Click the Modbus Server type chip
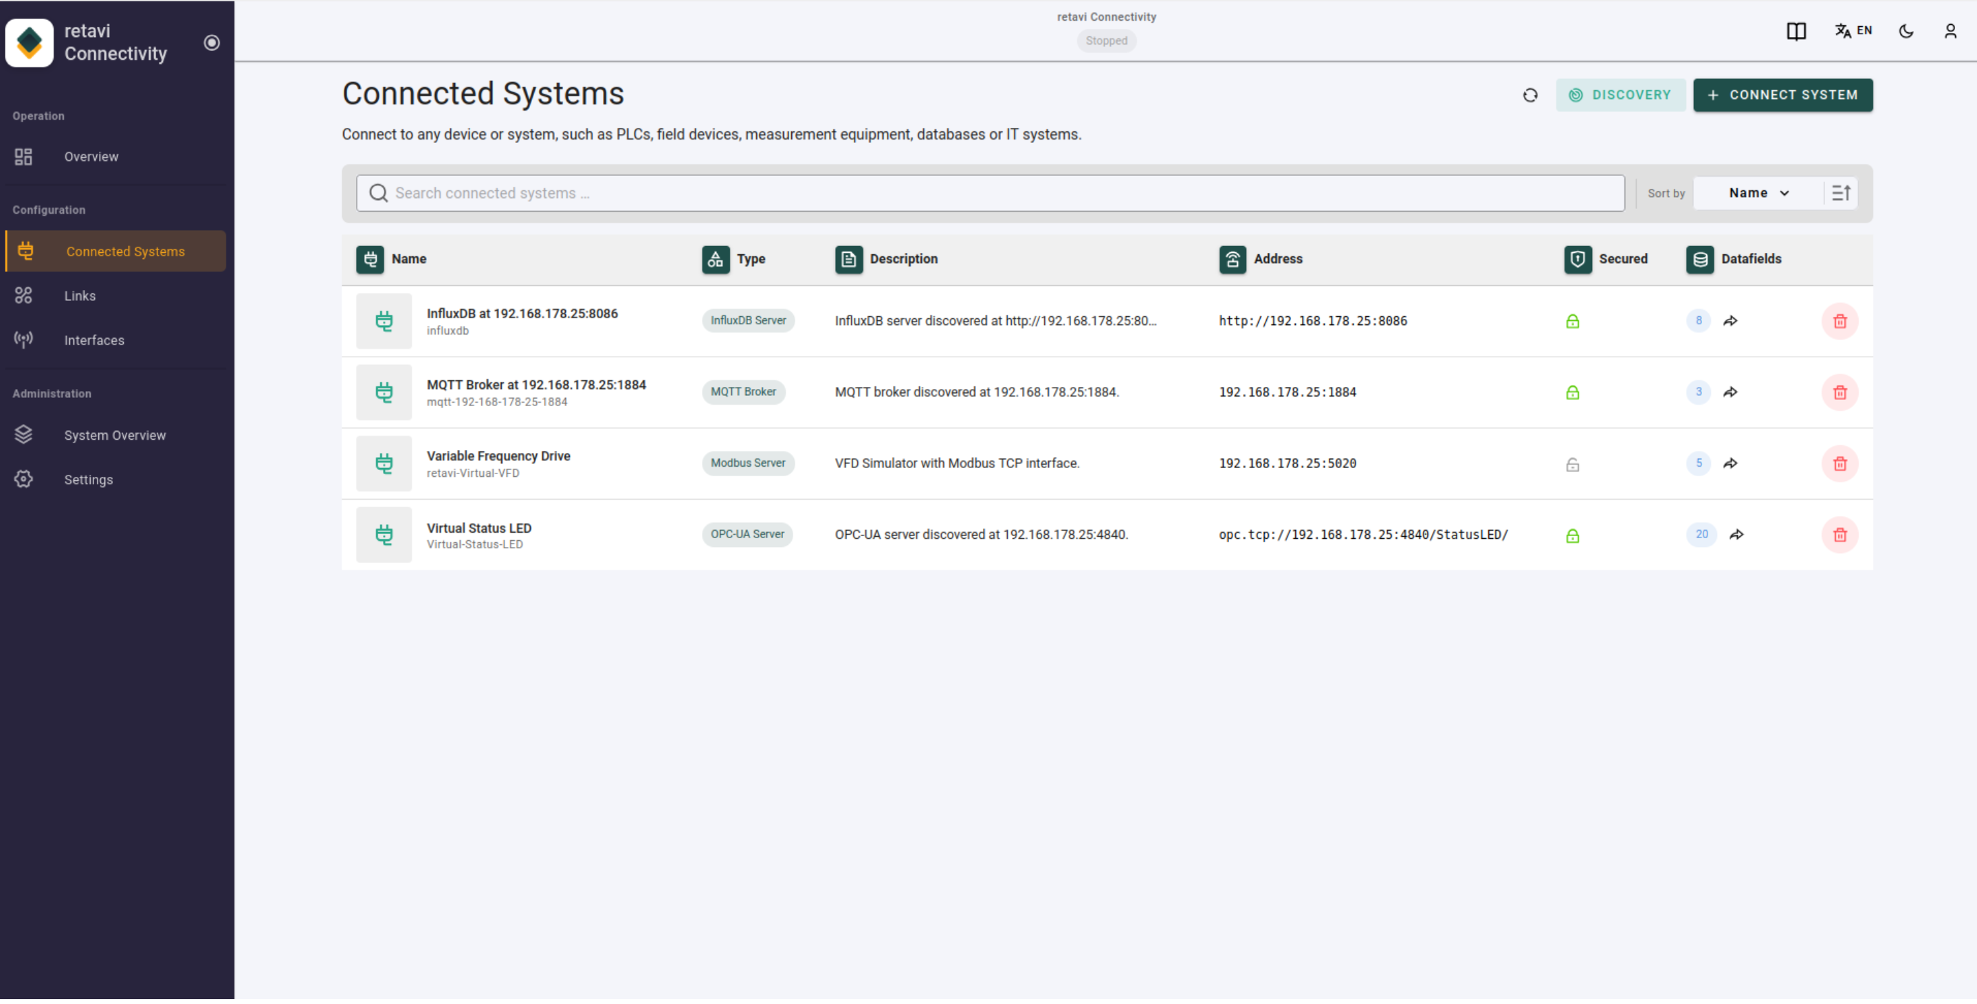Viewport: 1977px width, 1004px height. pos(747,463)
